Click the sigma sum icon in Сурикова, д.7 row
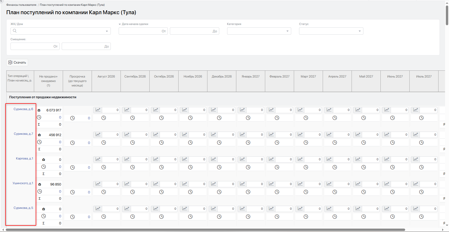Image resolution: width=449 pixels, height=232 pixels. 39,149
